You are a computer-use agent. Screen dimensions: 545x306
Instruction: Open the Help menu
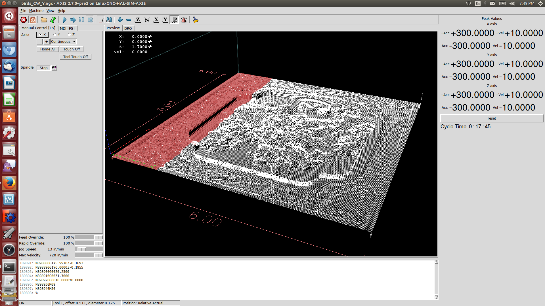coord(61,10)
